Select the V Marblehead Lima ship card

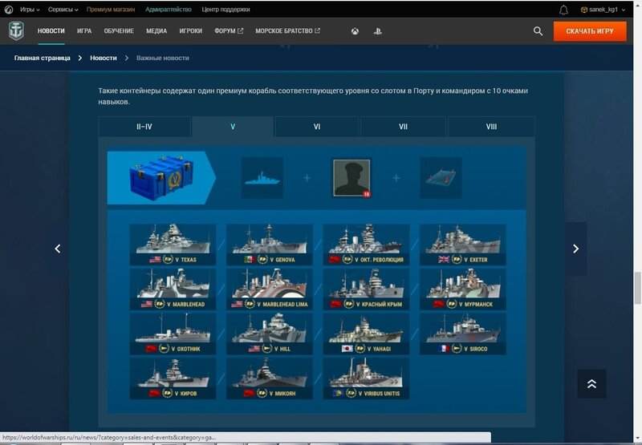(270, 289)
